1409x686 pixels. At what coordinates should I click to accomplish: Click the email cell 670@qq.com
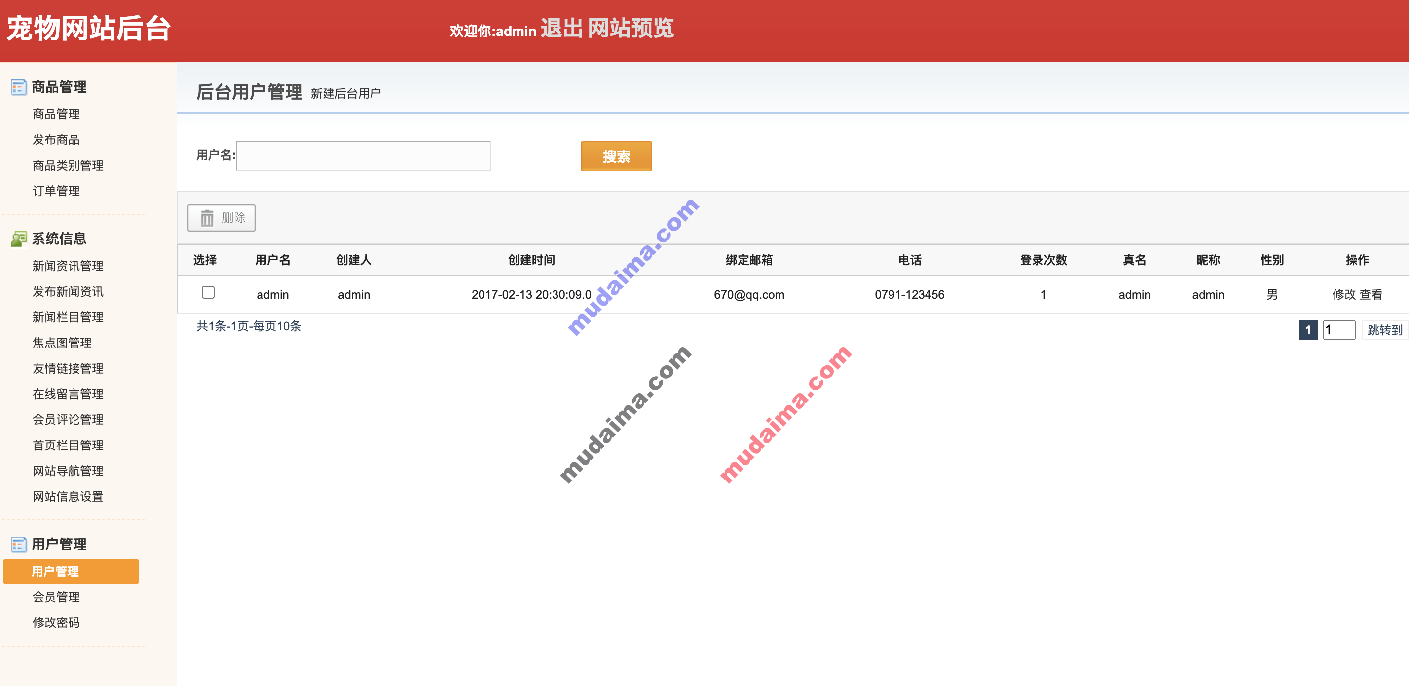click(x=749, y=294)
